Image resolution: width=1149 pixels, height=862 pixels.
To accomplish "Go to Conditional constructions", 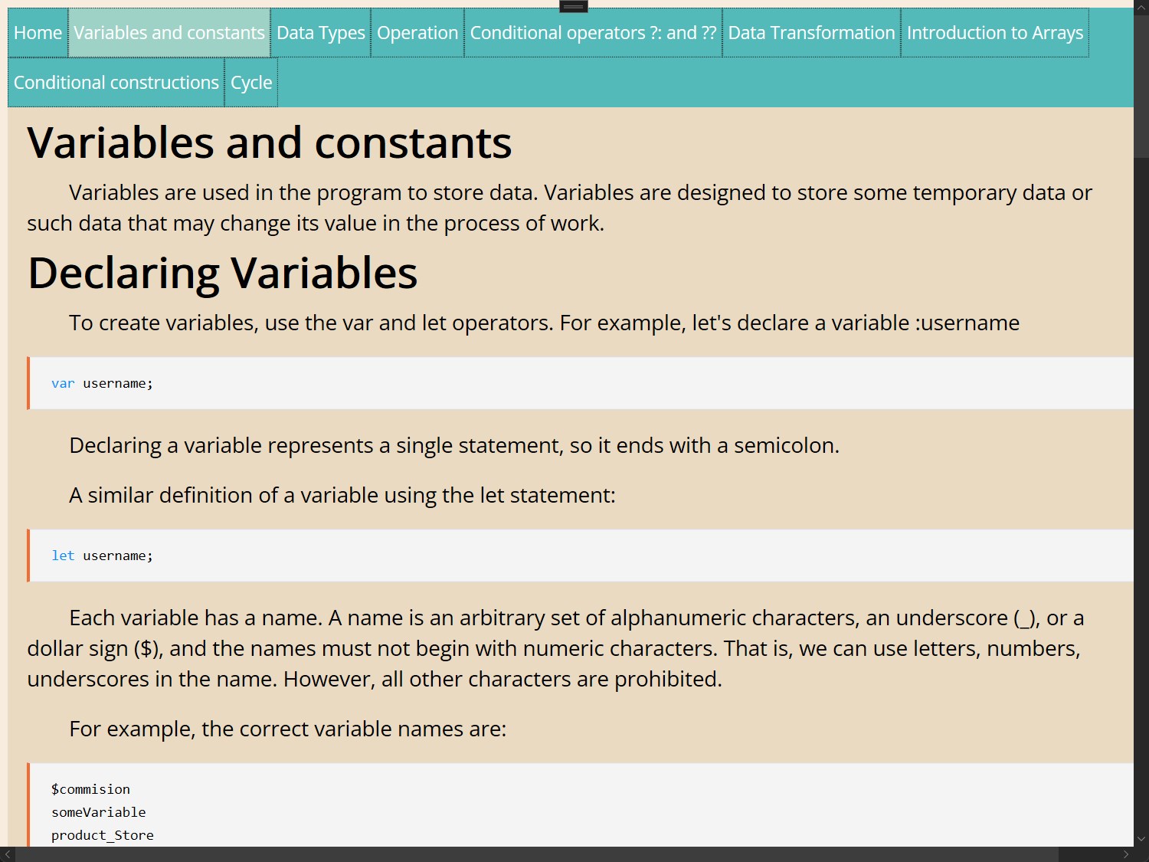I will pos(116,83).
